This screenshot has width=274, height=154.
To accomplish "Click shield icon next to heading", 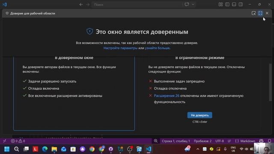I will tap(89, 32).
